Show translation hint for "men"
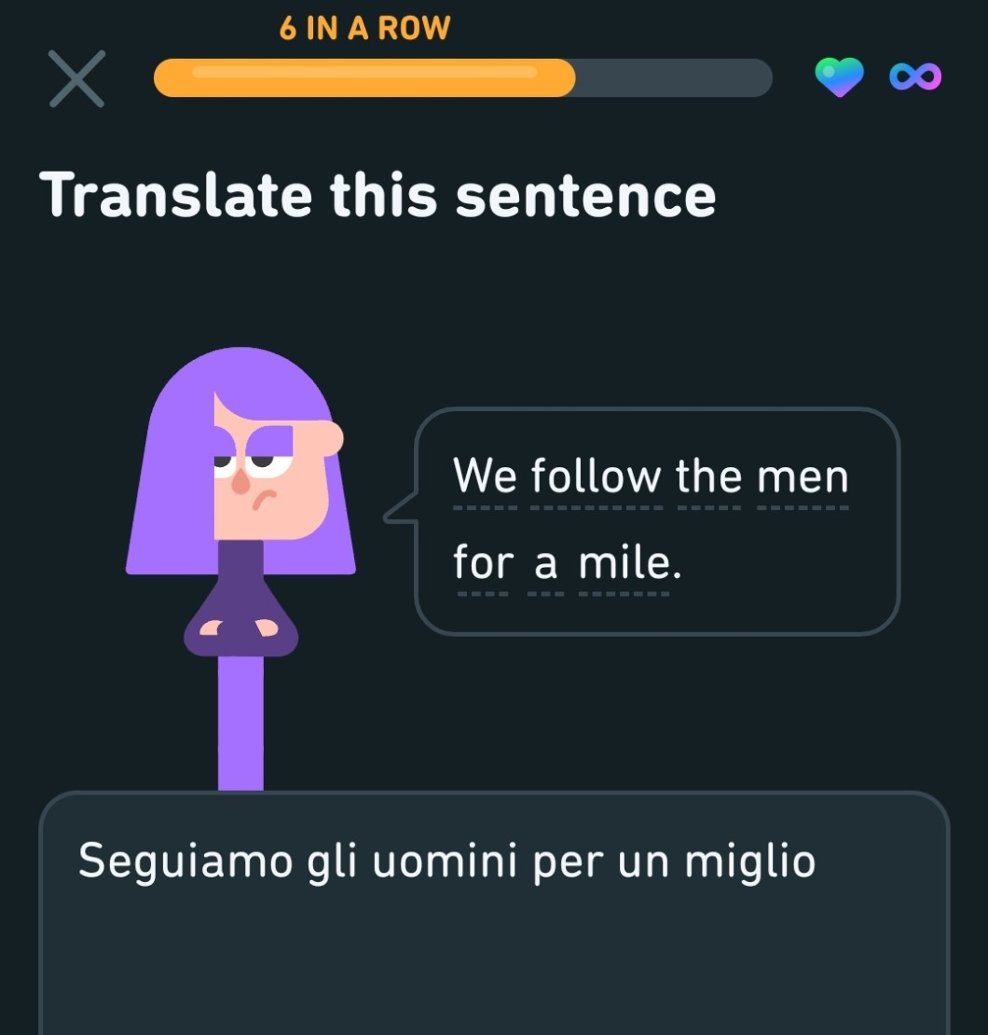The width and height of the screenshot is (988, 1035). [803, 477]
